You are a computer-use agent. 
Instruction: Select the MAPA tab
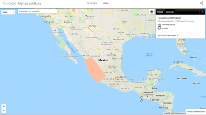coord(106,3)
